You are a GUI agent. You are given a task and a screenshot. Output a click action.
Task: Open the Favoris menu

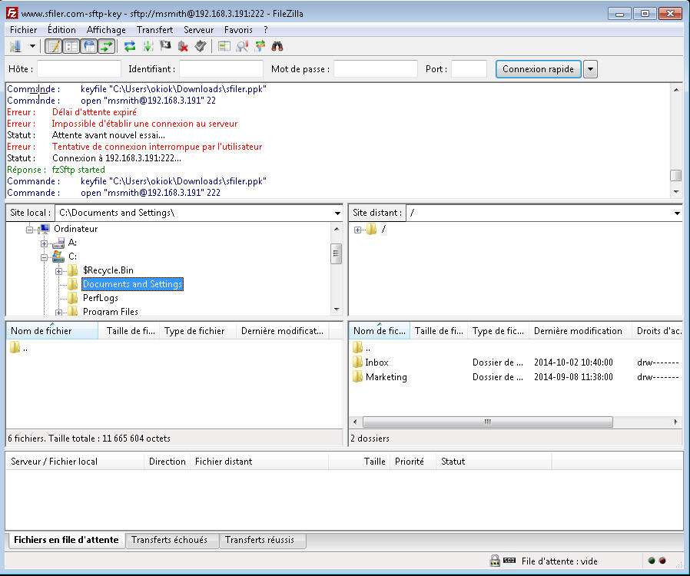[x=238, y=30]
